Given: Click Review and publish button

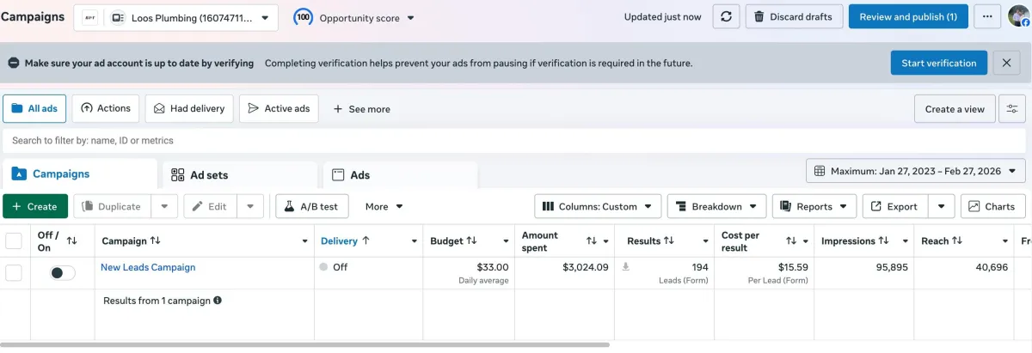Looking at the screenshot, I should click(907, 17).
